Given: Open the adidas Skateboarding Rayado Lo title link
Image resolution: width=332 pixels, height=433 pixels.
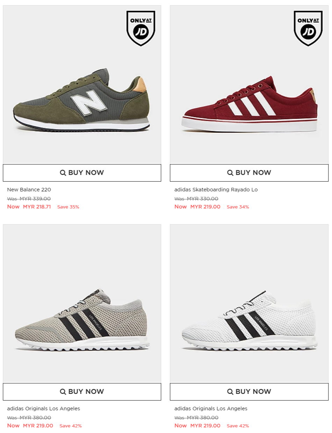Looking at the screenshot, I should [x=216, y=190].
